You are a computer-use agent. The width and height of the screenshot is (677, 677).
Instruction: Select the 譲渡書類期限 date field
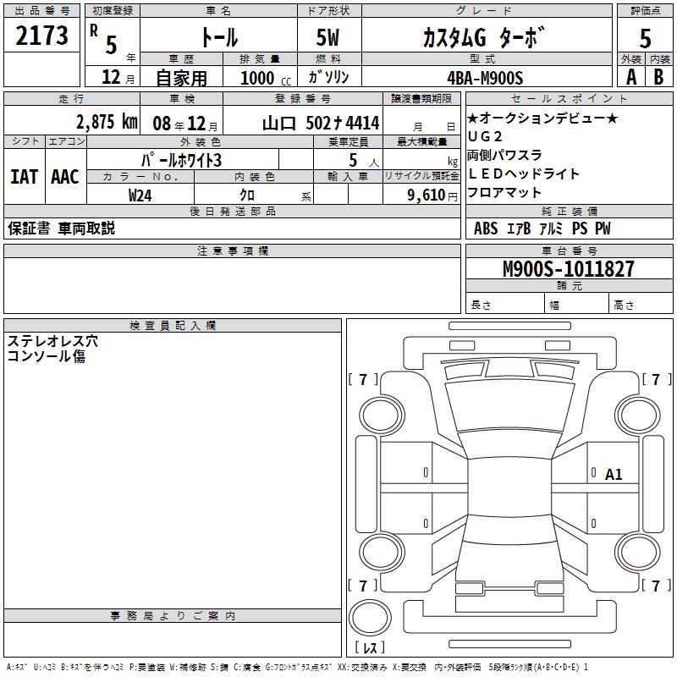coord(421,120)
